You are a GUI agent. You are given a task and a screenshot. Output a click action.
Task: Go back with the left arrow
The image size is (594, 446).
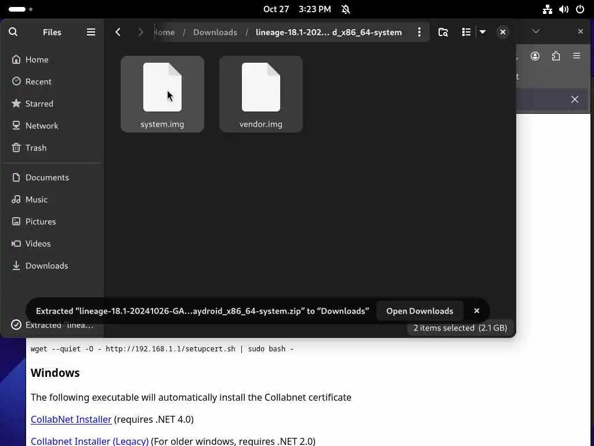pos(118,32)
